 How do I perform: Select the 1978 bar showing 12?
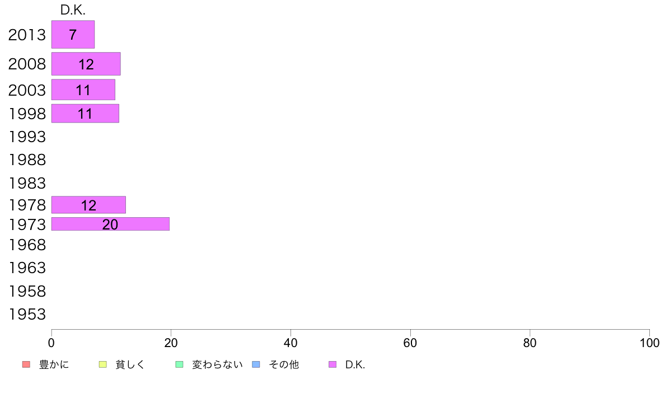point(88,205)
